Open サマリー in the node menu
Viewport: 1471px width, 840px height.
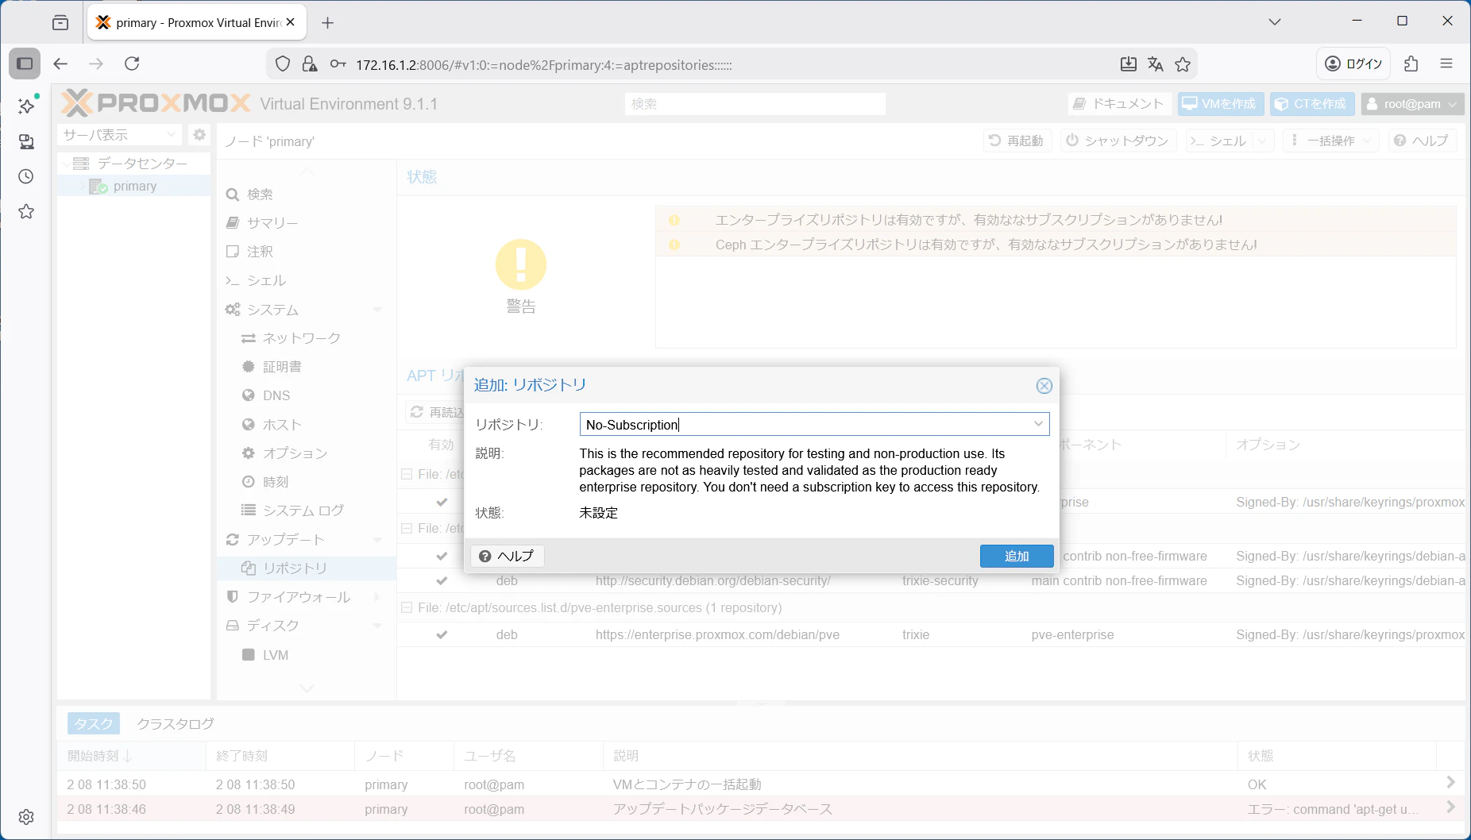click(x=307, y=223)
